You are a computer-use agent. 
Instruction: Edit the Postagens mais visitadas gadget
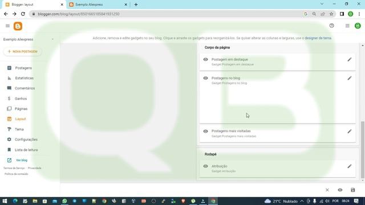[x=350, y=132]
